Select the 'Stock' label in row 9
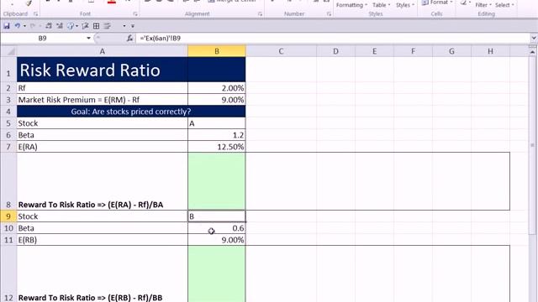Viewport: 538px width, 302px height. coord(103,216)
